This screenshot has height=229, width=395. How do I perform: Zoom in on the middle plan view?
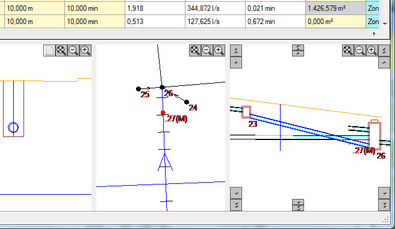pyautogui.click(x=219, y=50)
